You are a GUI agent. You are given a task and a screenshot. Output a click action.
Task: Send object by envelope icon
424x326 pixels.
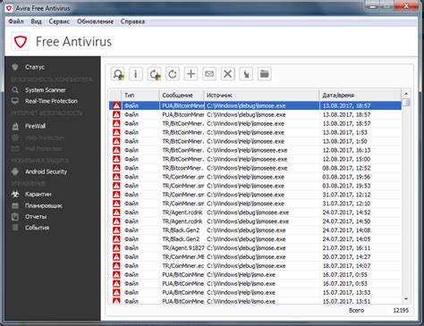tap(209, 74)
